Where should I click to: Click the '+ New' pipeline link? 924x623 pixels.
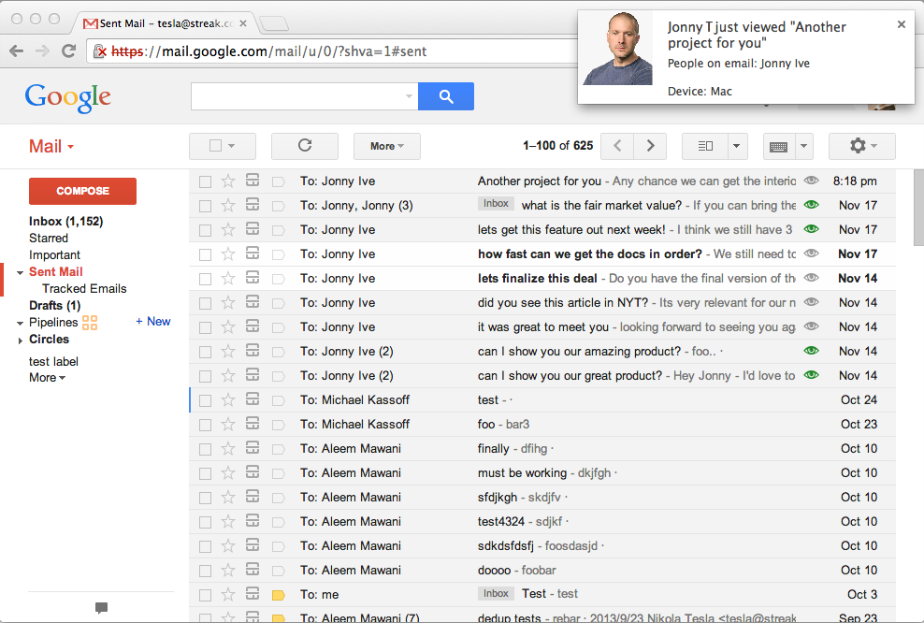pos(152,322)
